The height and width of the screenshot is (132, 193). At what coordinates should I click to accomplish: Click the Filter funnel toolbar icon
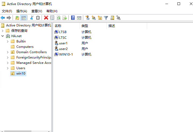tap(106, 18)
